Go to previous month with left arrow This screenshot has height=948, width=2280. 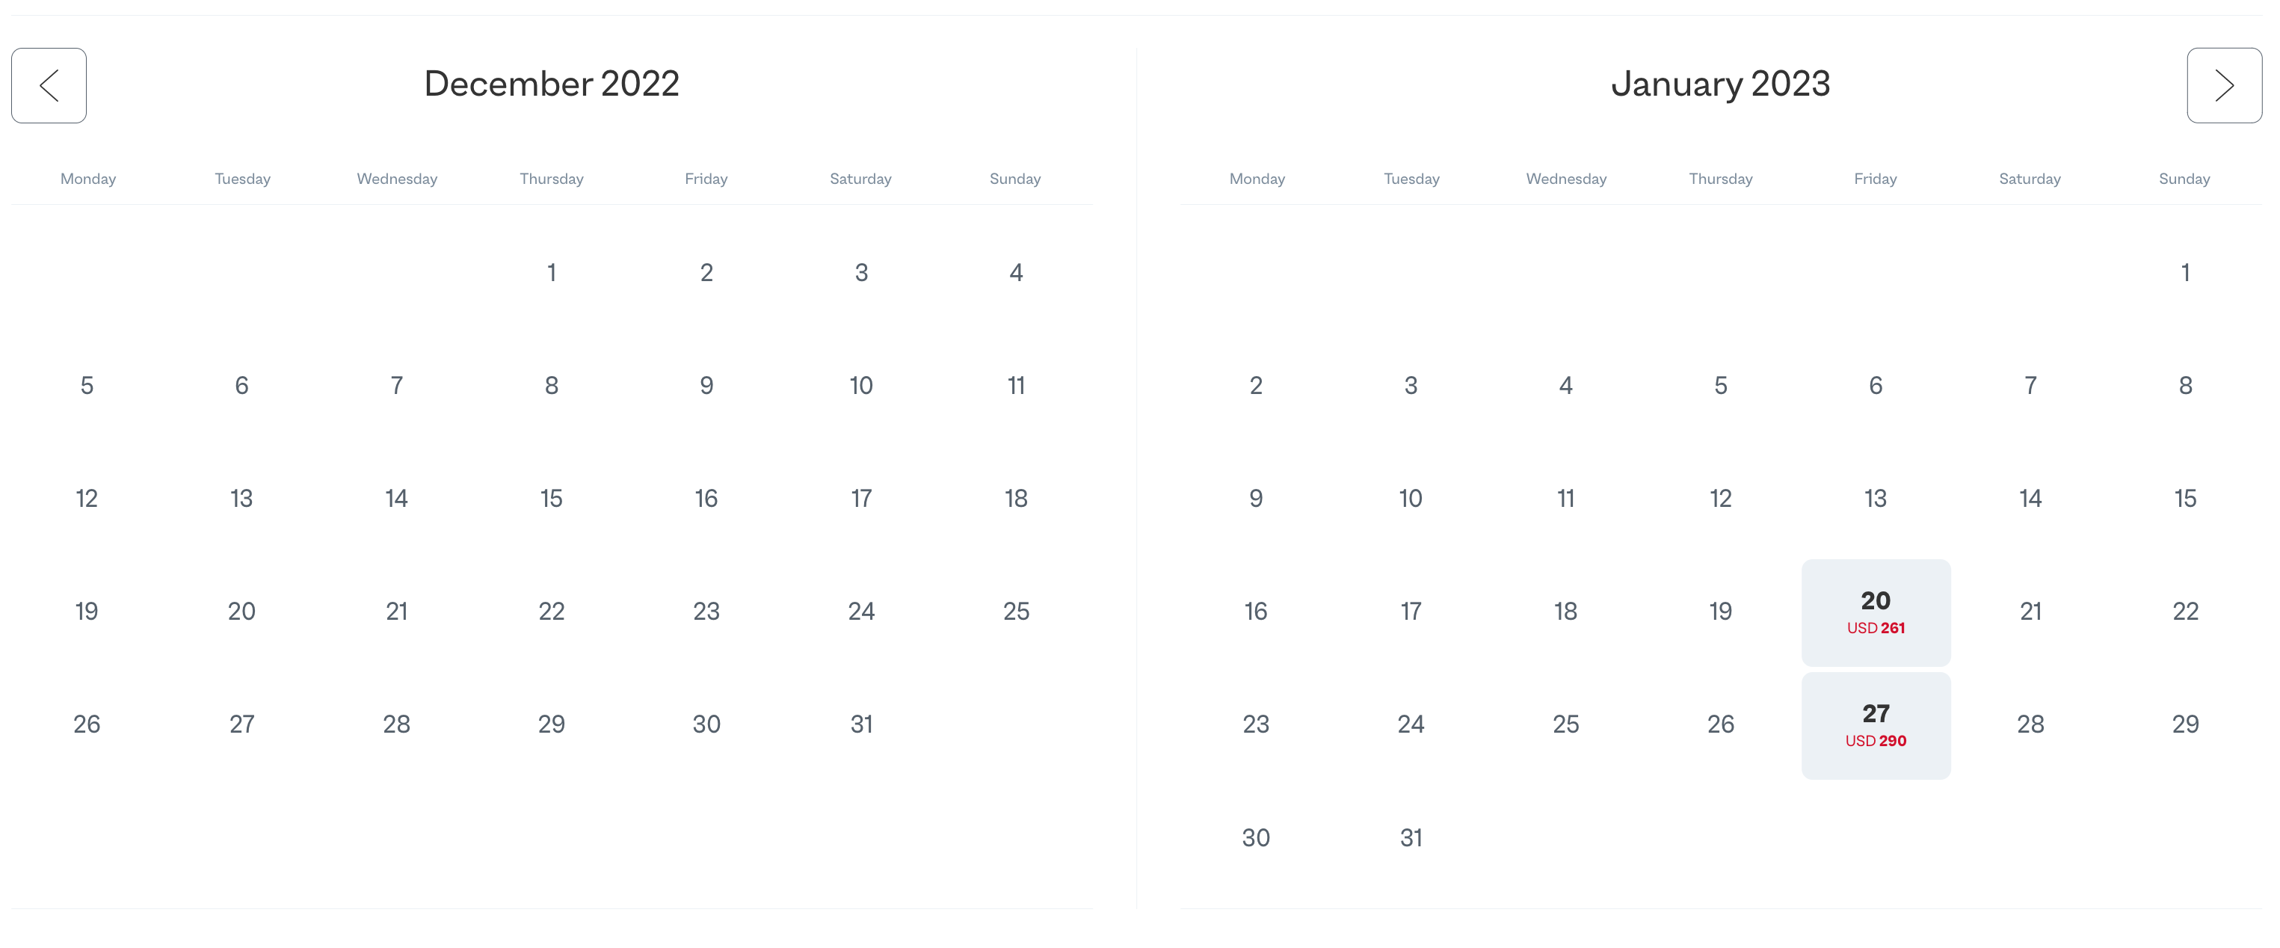pos(49,85)
